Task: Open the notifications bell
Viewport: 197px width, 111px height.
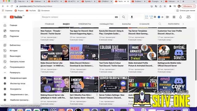Action: (181, 17)
